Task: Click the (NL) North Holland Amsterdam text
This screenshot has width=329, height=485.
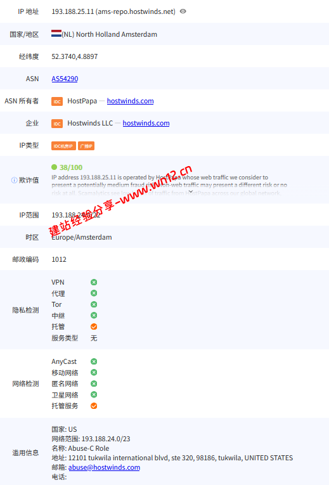Action: click(110, 34)
